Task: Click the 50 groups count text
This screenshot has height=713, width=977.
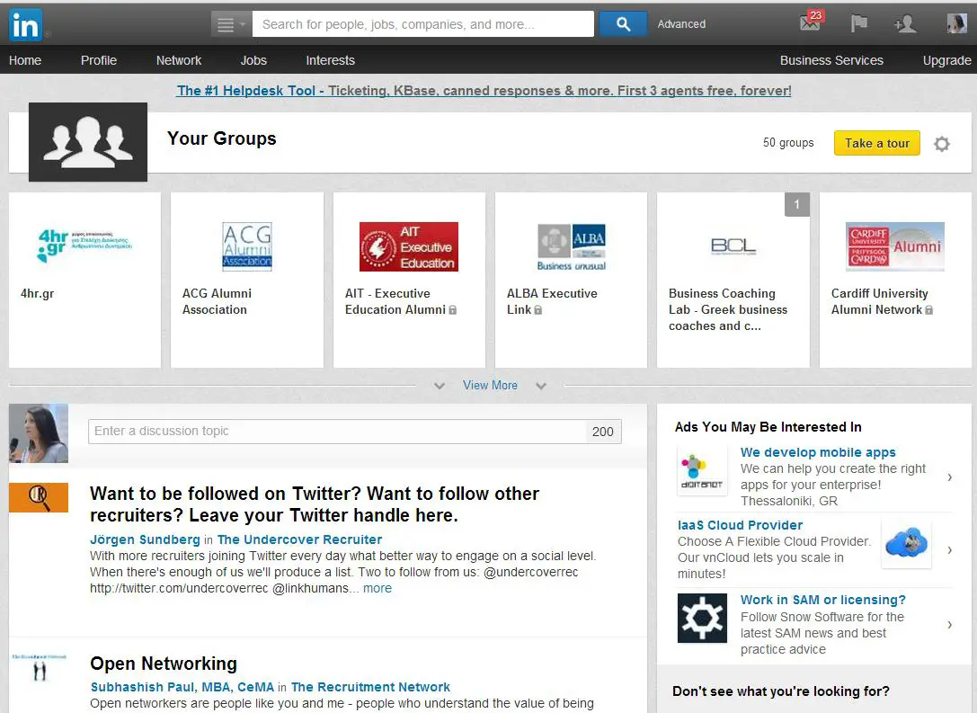Action: pos(788,143)
